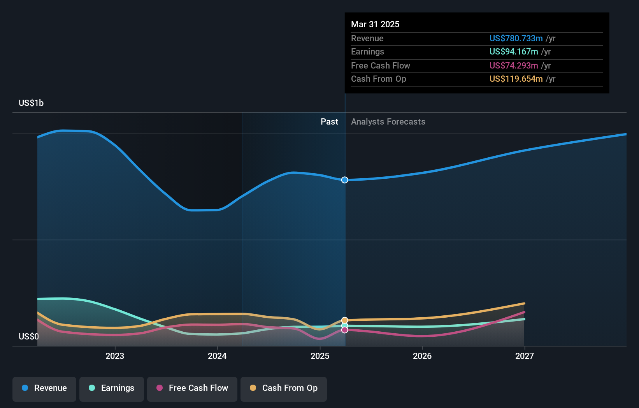Screen dimensions: 639x408
Task: Toggle the Revenue legend button
Action: tap(44, 389)
